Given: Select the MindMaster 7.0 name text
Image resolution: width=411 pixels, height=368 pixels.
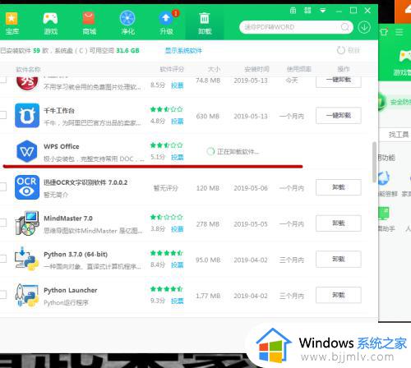Looking at the screenshot, I should tap(68, 218).
